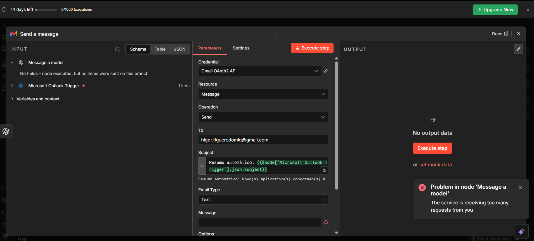This screenshot has height=241, width=534.
Task: Click the parameters scrollbar down arrow
Action: (336, 233)
